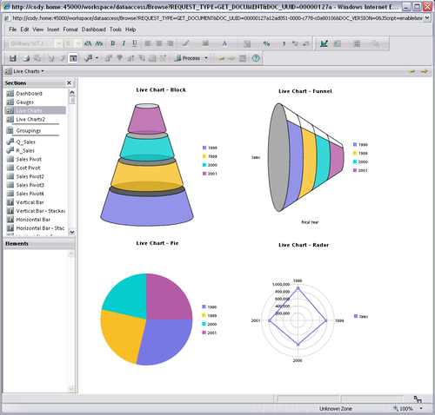The height and width of the screenshot is (415, 435).
Task: Click the Process button
Action: [x=187, y=58]
